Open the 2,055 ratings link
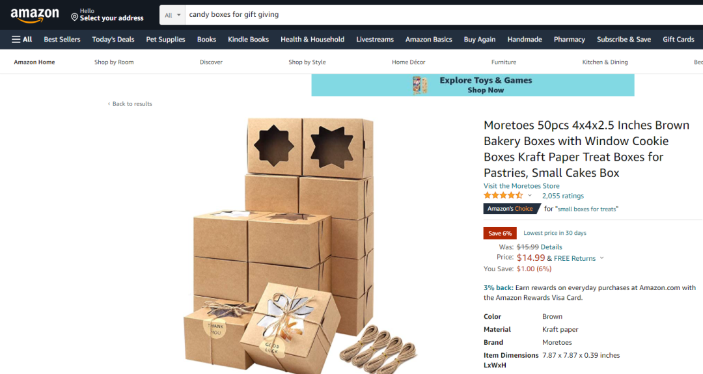 (562, 196)
